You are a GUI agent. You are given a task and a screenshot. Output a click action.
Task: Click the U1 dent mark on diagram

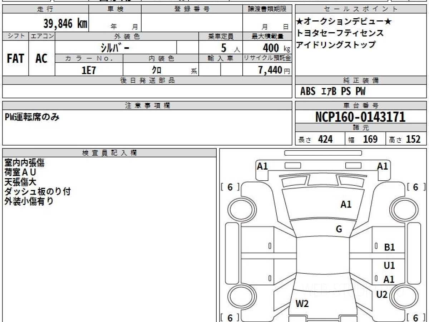[x=389, y=266]
